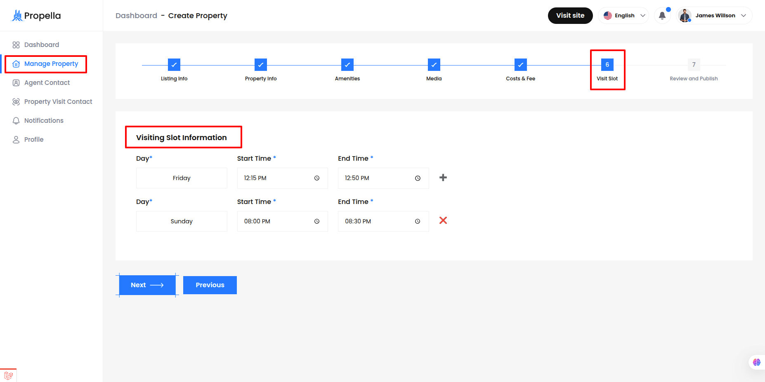The width and height of the screenshot is (765, 382).
Task: Click the Propella logo
Action: 36,16
